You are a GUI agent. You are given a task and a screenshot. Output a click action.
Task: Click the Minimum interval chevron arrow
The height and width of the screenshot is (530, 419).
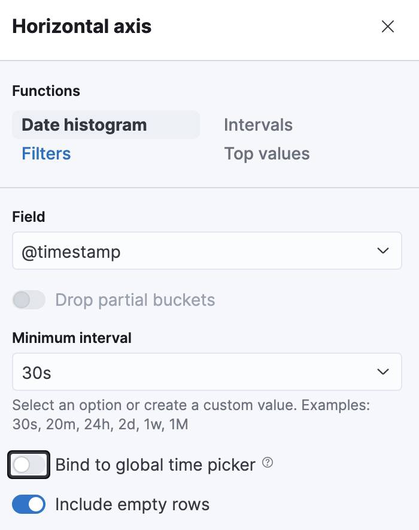pos(383,372)
